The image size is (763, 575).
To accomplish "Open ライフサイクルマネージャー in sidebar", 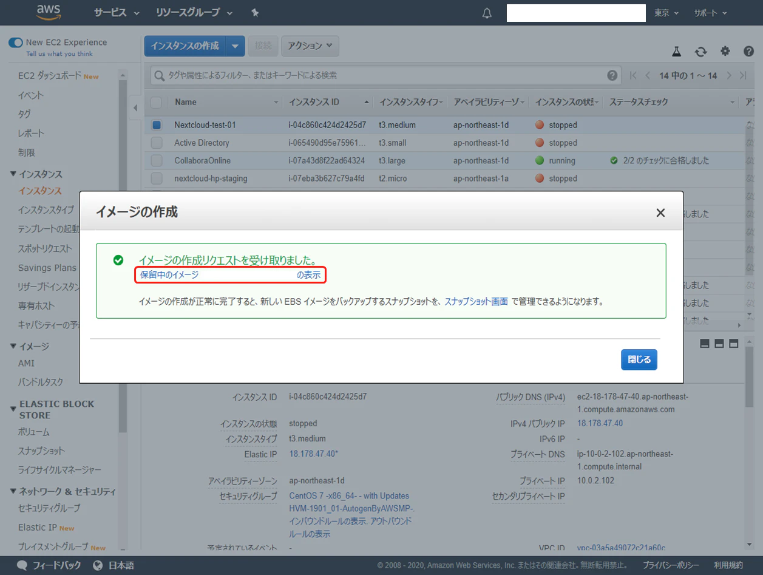I will pos(59,470).
